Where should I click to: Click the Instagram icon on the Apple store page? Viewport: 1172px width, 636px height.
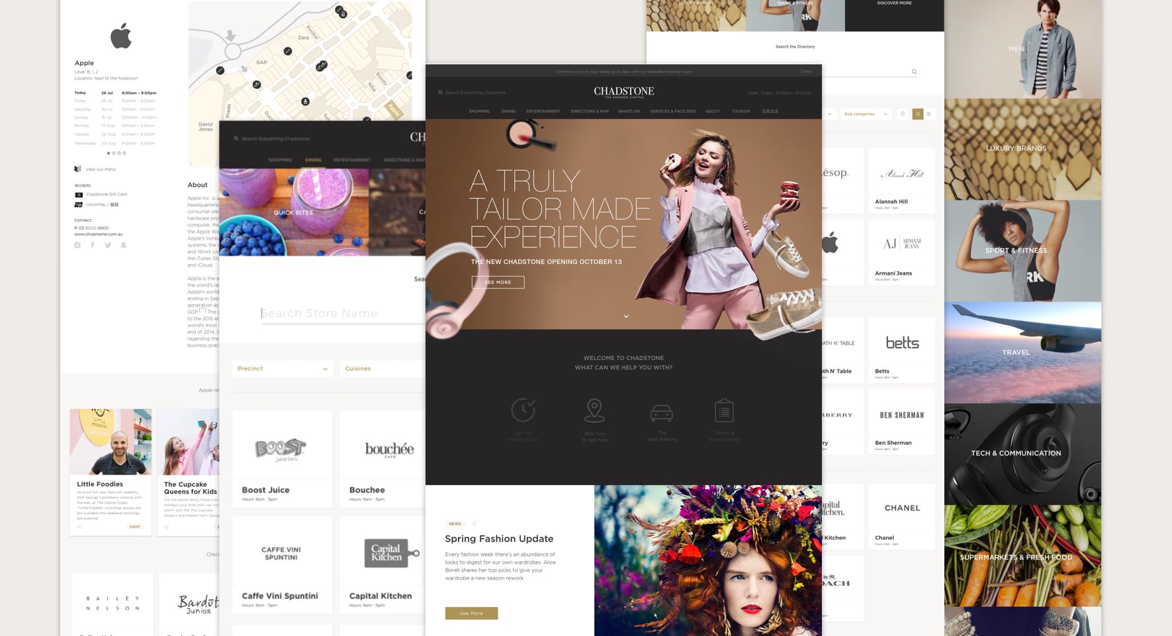tap(77, 245)
